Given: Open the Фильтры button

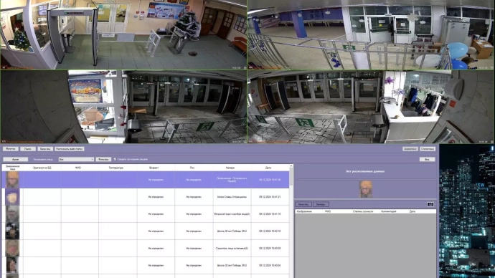Looking at the screenshot, I should point(103,160).
